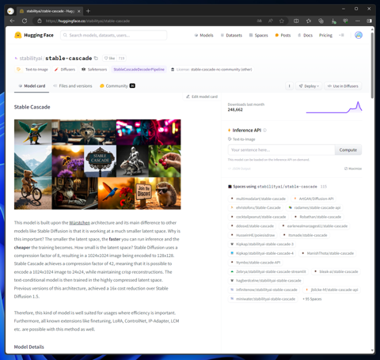
Task: Open the three-dot options menu near Deploy
Action: (x=289, y=86)
